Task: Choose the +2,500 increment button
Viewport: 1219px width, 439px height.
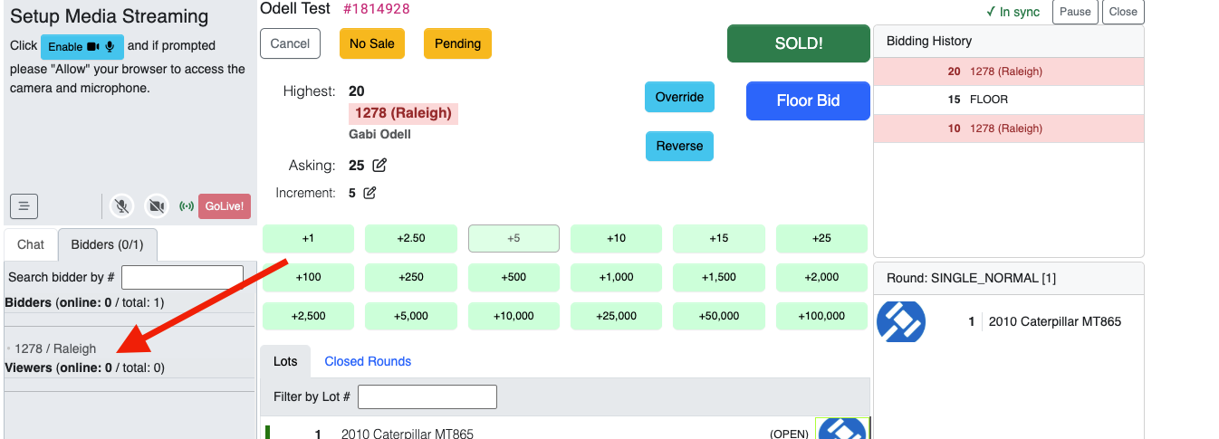Action: [308, 316]
